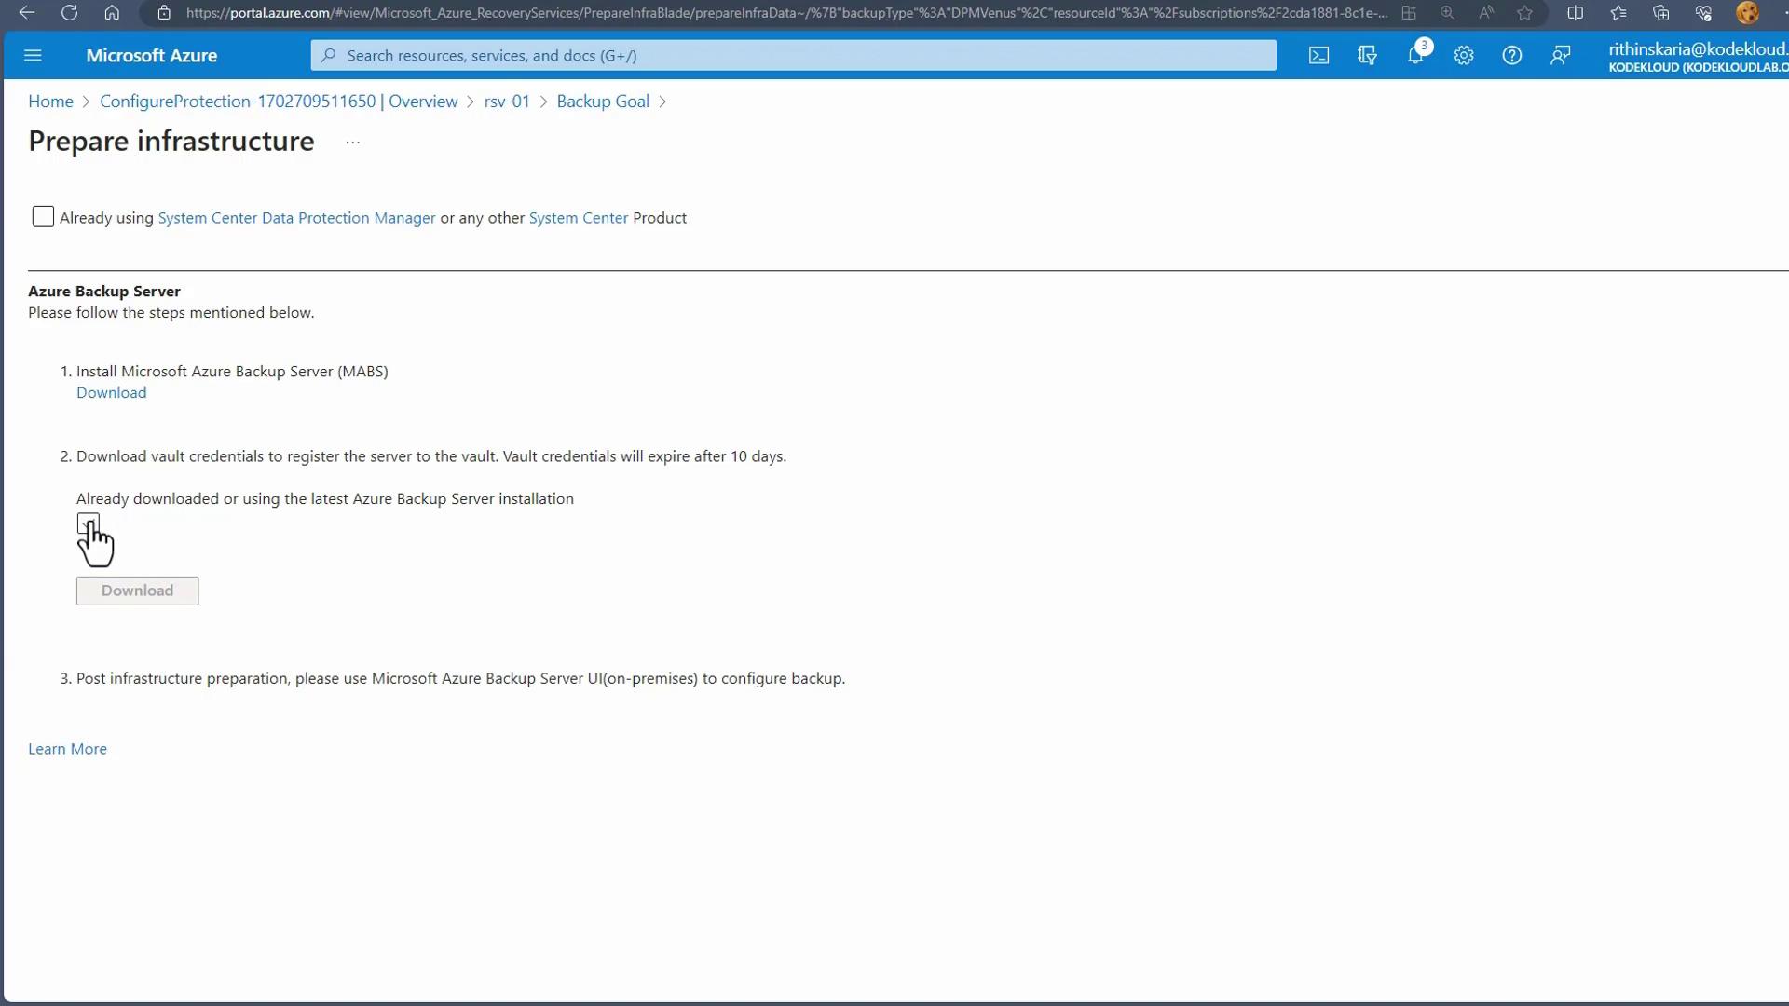Expand account menu for rithinskaria@kodekloud
Viewport: 1789px width, 1006px height.
point(1696,56)
